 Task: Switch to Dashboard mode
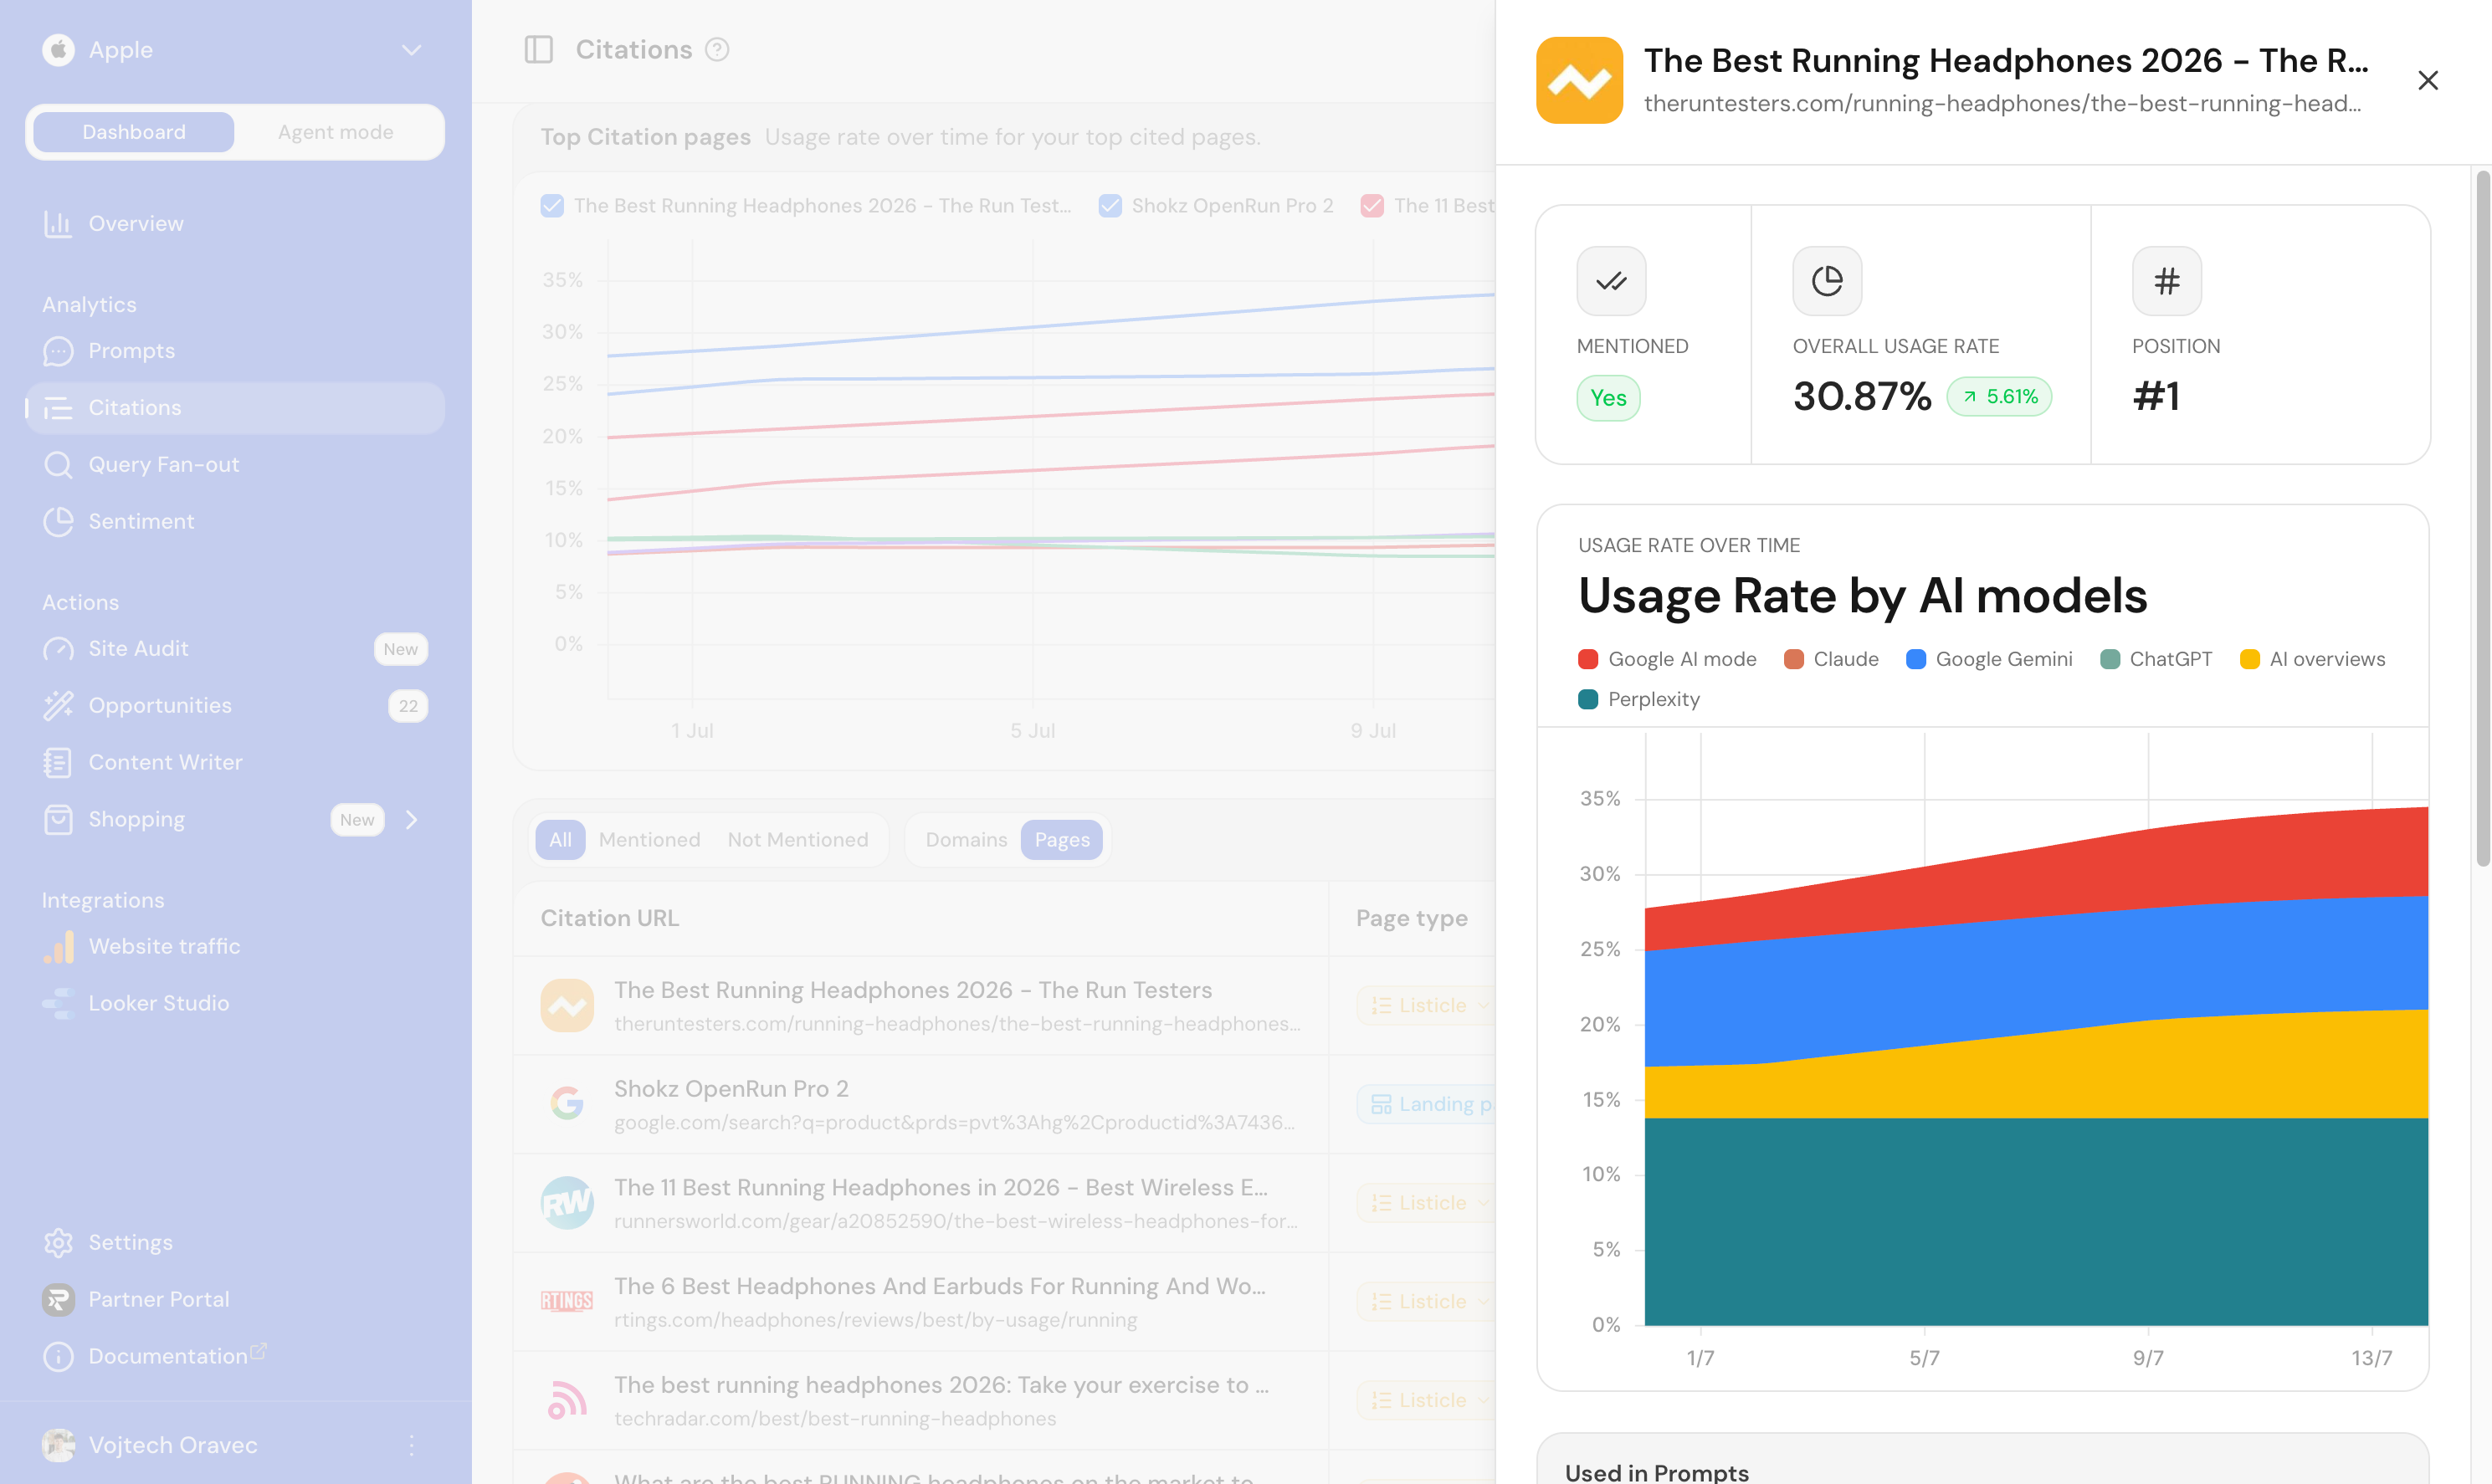[134, 132]
